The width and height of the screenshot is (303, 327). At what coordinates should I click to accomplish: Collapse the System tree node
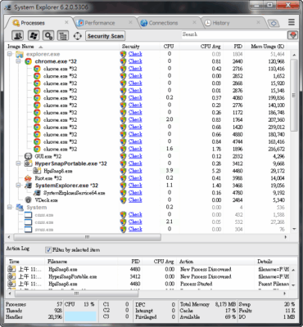(10, 208)
